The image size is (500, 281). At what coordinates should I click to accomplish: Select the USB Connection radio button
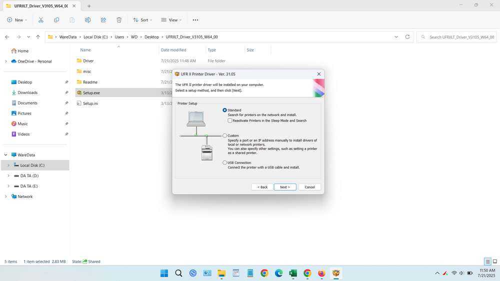[x=225, y=162]
